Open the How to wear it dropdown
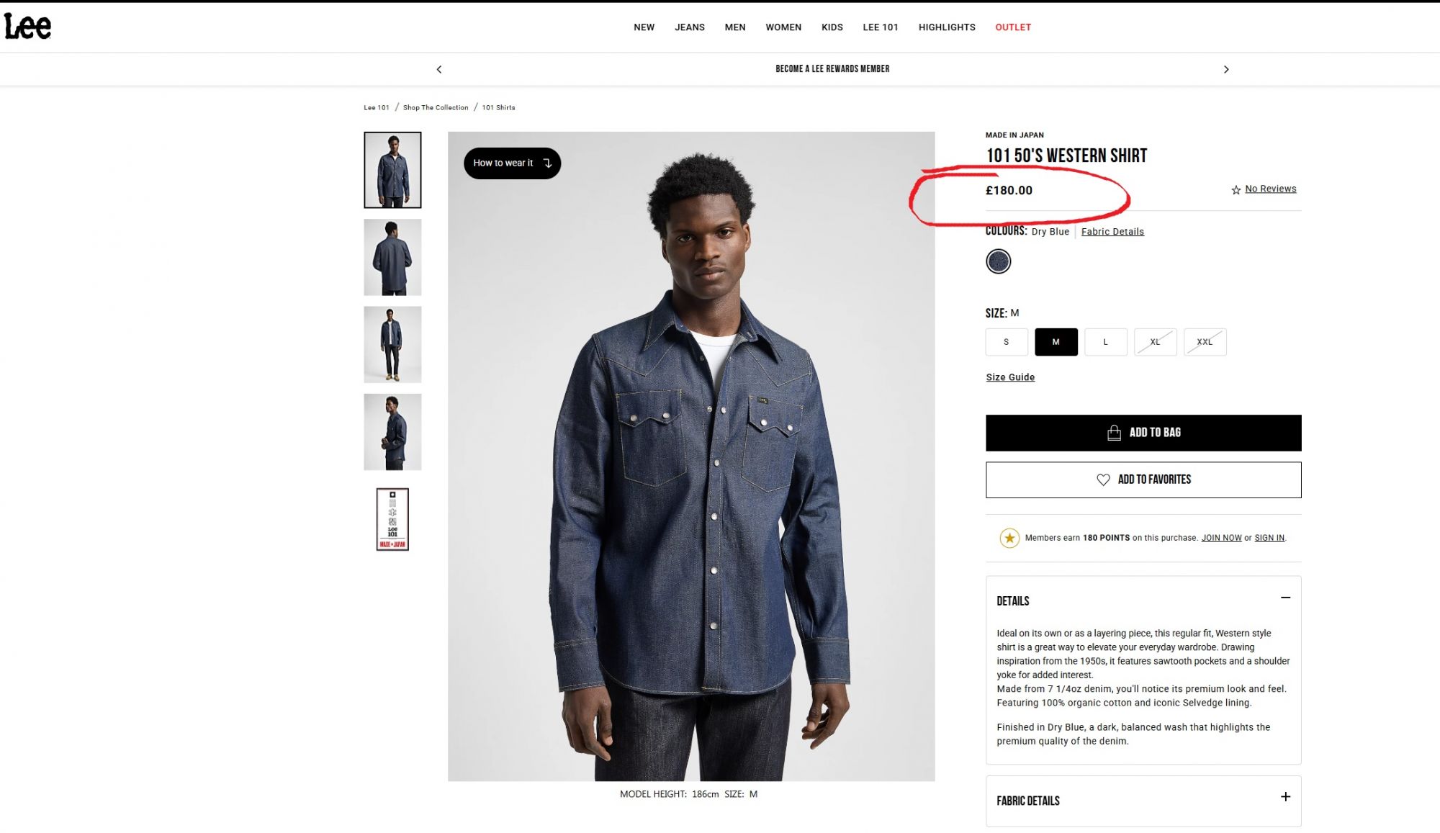Screen dimensions: 1440x833 pos(512,163)
